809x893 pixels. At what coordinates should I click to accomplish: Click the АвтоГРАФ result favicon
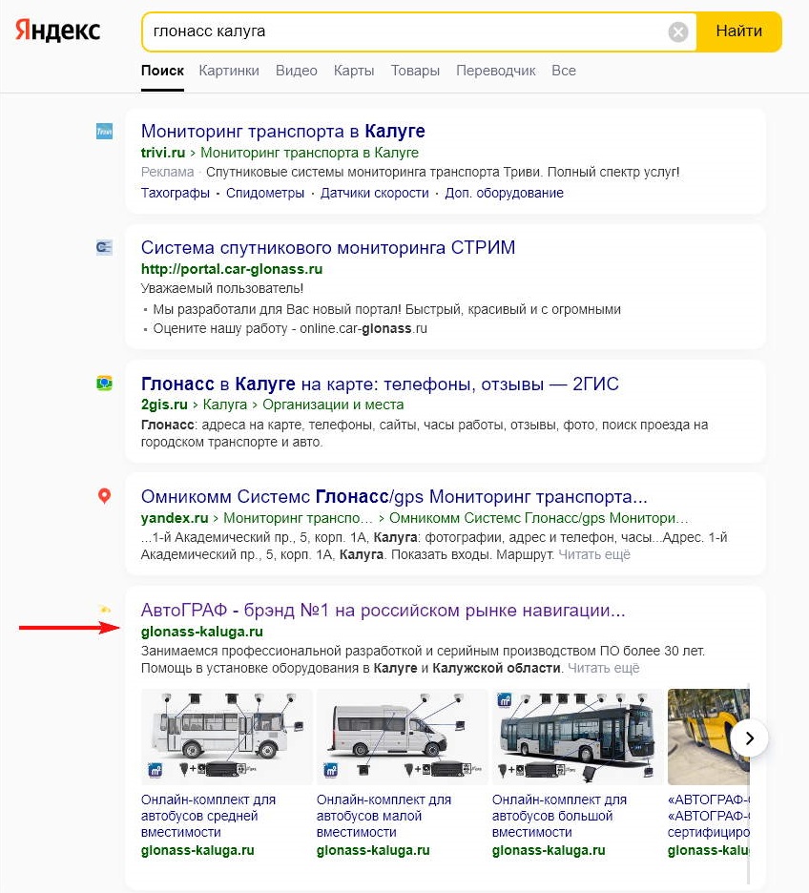[105, 609]
